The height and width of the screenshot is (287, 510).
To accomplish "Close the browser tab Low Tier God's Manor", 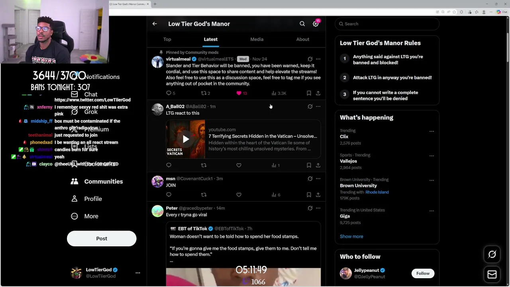I will [148, 4].
